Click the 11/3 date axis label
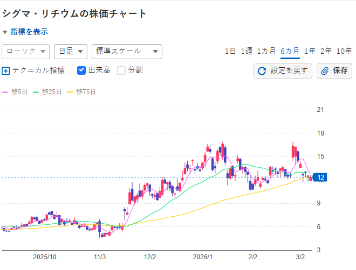Image resolution: width=356 pixels, height=270 pixels. 100,257
